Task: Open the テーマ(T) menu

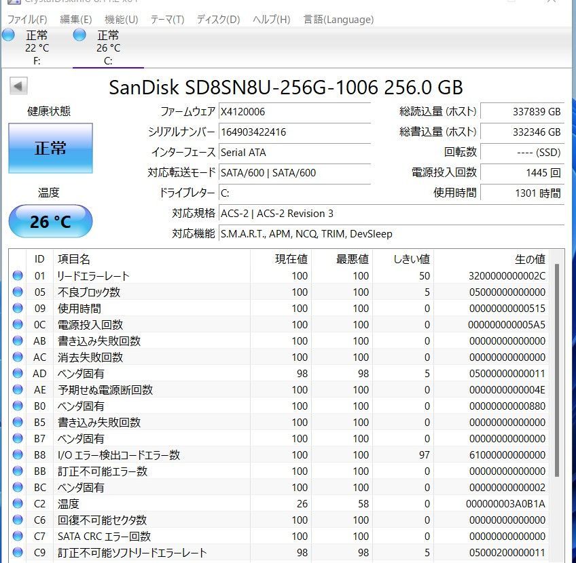Action: 167,19
